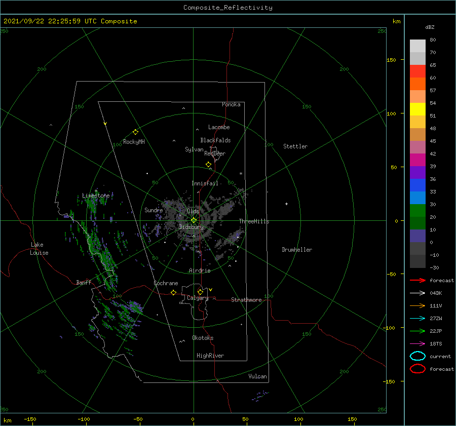Image resolution: width=456 pixels, height=426 pixels.
Task: Click the Vulcan label
Action: tap(257, 376)
